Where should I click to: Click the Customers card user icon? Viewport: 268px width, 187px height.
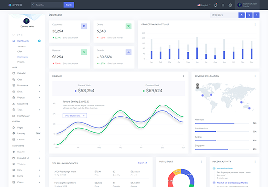[84, 26]
